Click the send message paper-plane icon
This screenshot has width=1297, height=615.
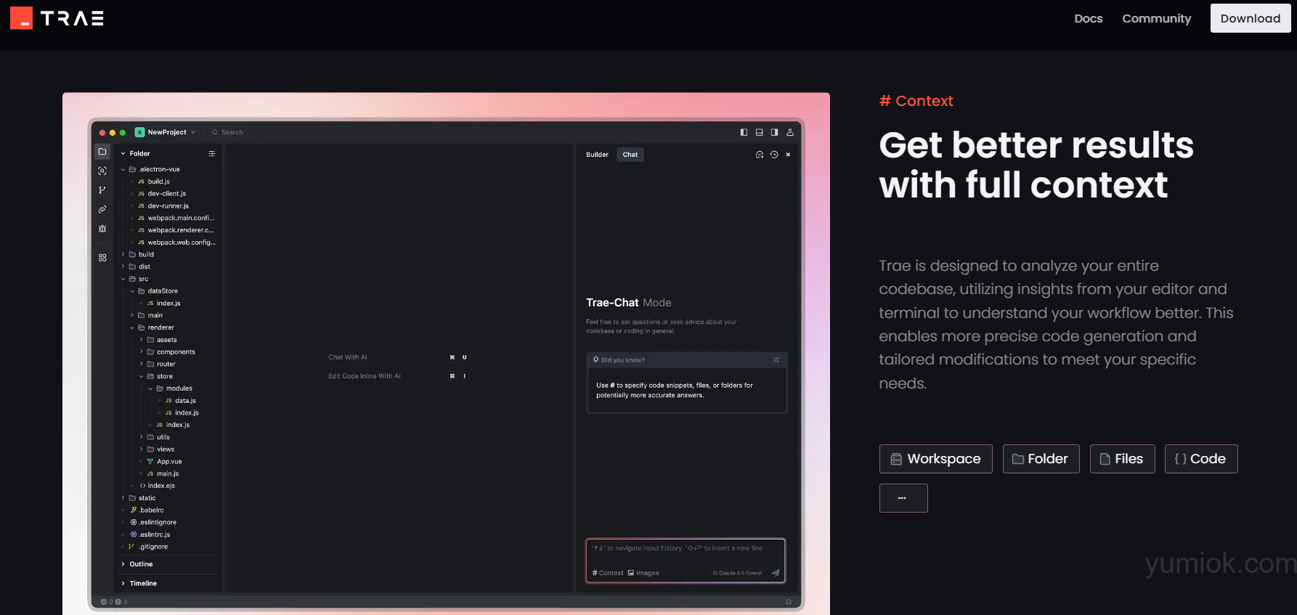[775, 573]
